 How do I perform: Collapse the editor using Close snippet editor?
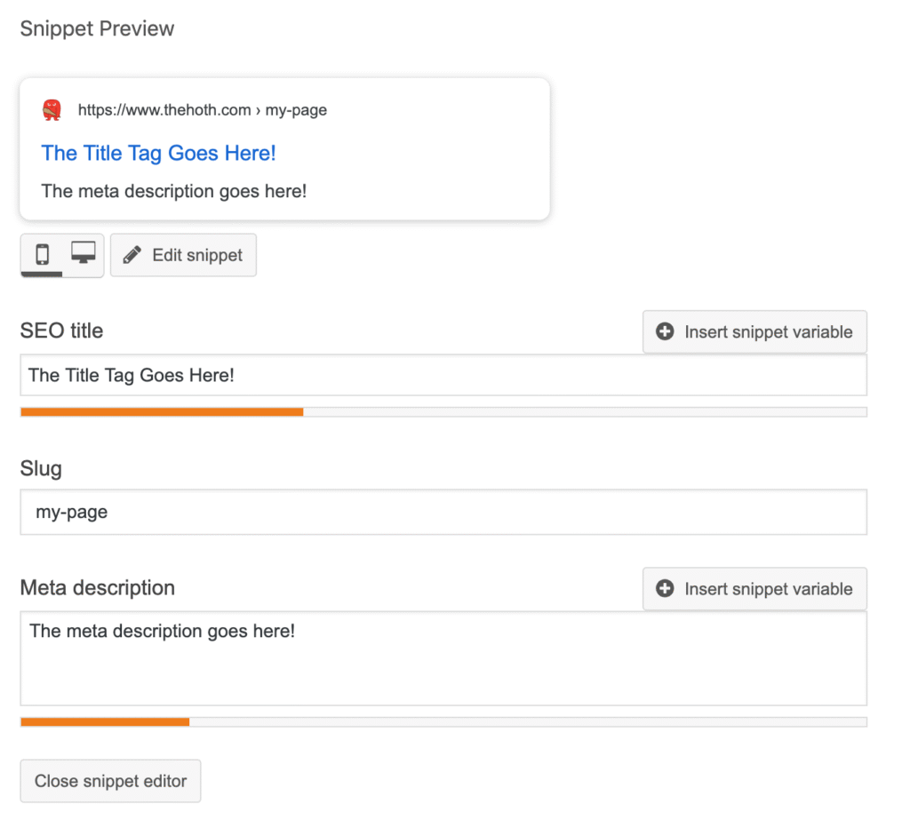110,781
